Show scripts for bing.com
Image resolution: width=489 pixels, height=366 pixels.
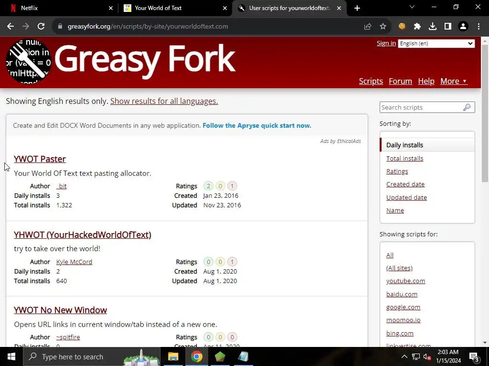pos(400,333)
